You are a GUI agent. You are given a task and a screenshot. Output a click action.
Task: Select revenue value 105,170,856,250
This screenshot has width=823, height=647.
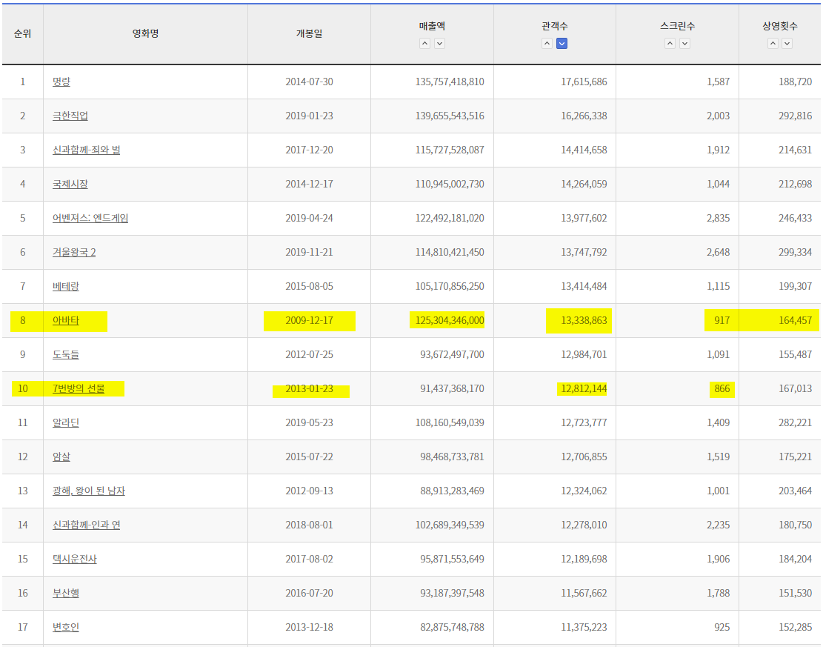(x=450, y=286)
